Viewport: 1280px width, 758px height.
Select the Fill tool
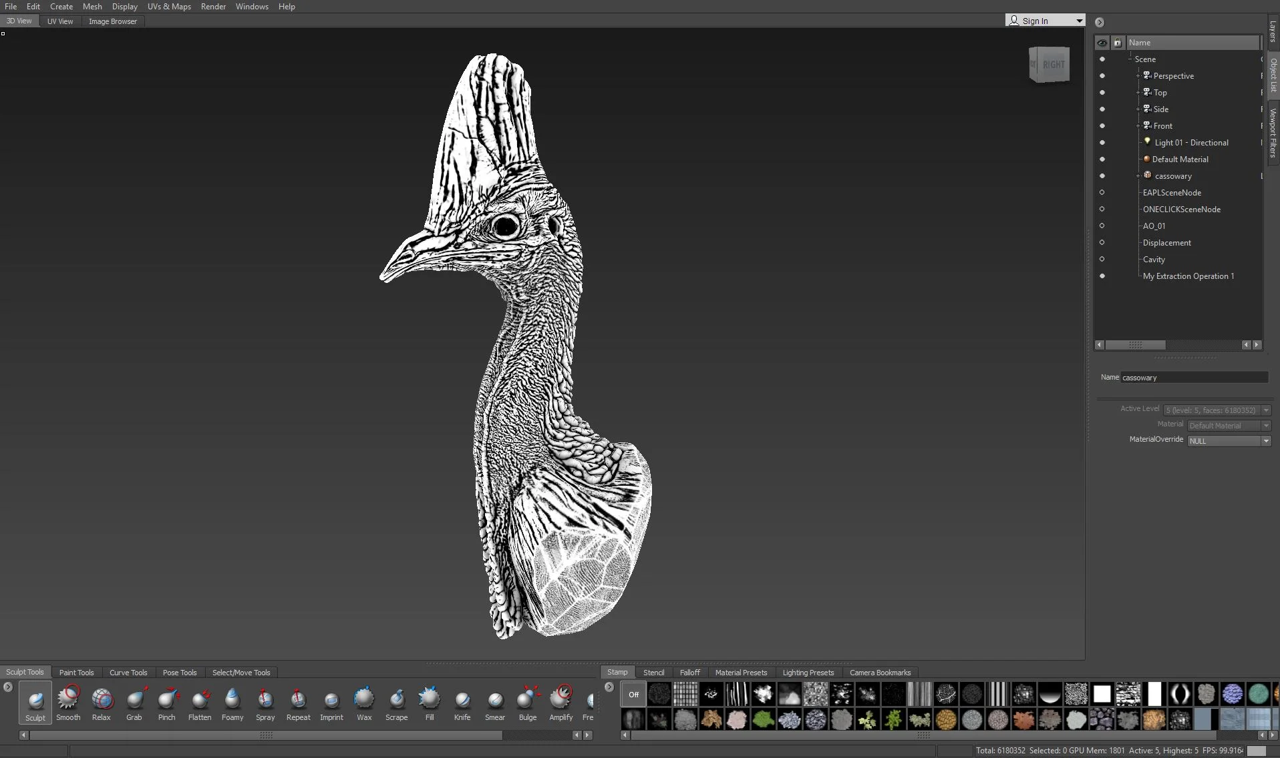tap(430, 703)
